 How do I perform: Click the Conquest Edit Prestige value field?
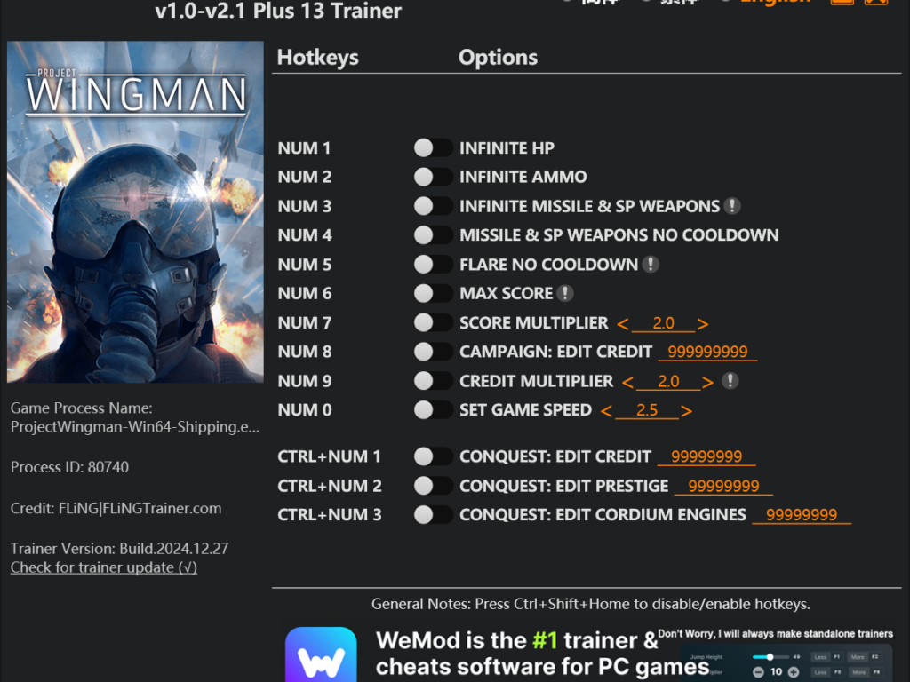click(723, 486)
